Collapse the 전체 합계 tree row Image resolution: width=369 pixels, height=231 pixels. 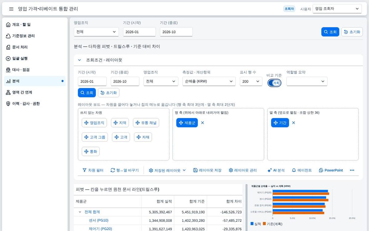tap(80, 212)
